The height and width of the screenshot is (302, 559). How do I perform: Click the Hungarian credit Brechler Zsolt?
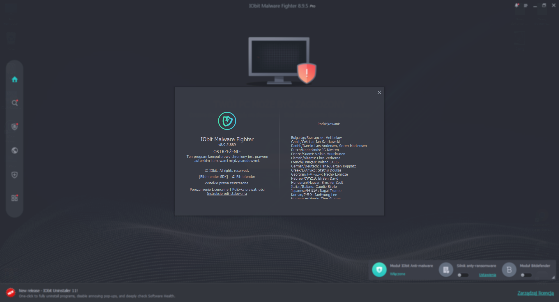[x=317, y=183]
